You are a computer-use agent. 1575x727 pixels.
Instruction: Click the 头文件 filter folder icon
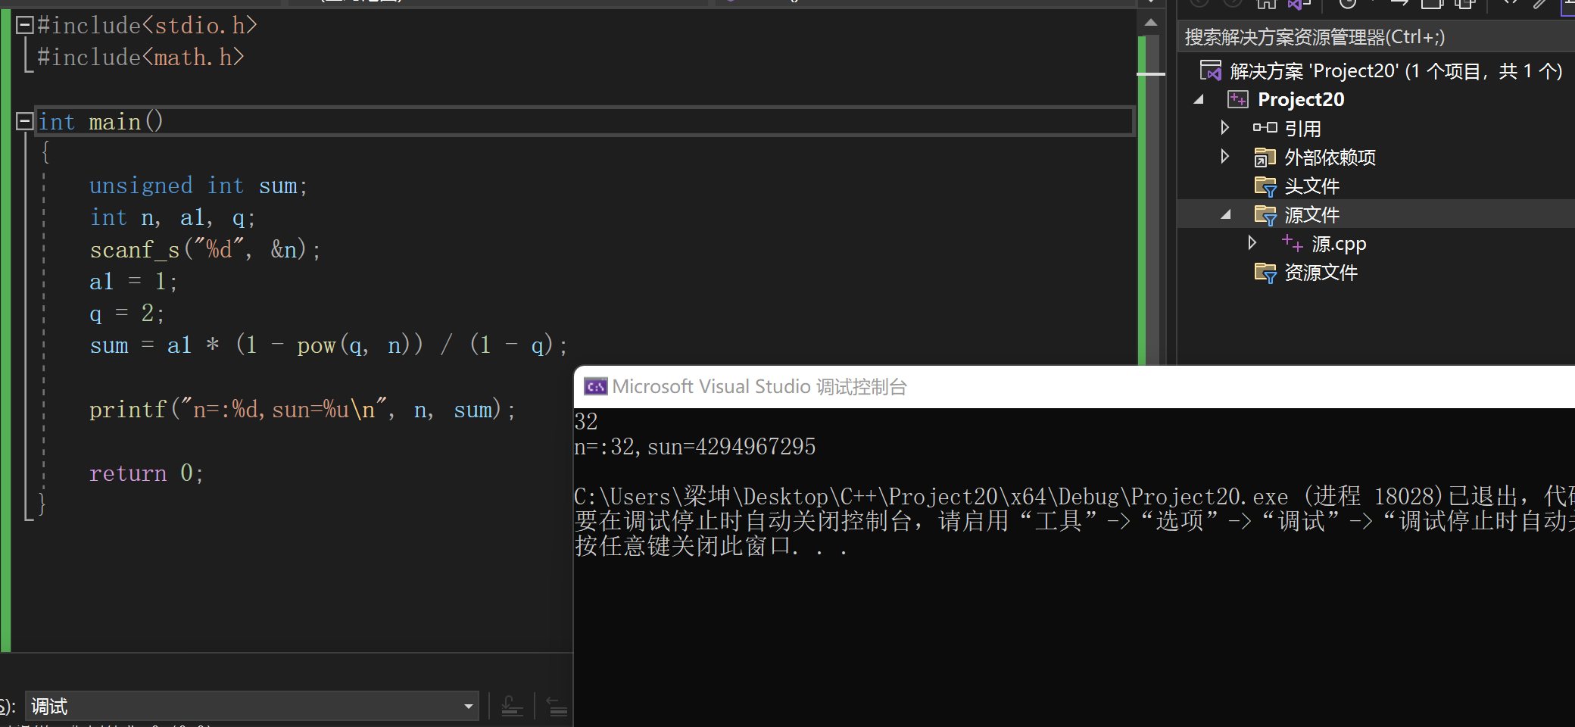(1265, 186)
